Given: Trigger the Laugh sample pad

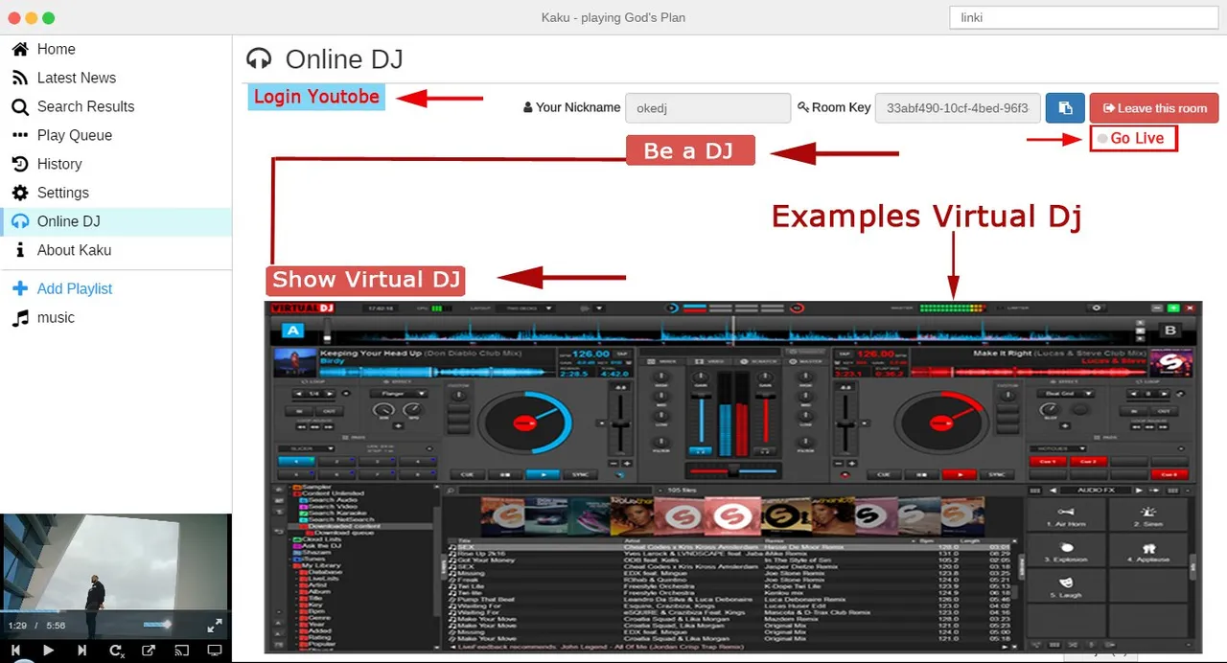Looking at the screenshot, I should (x=1068, y=586).
